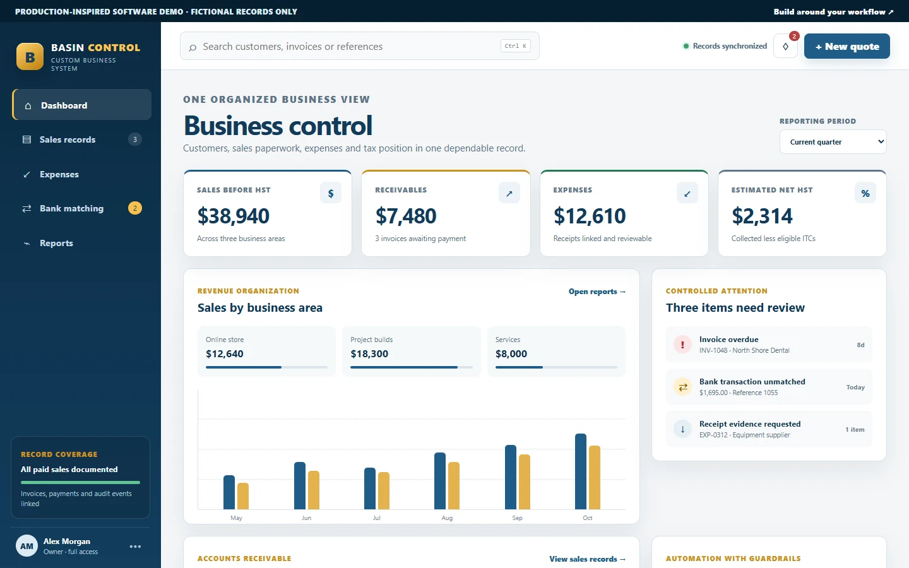Click the Dashboard home icon

[x=28, y=106]
